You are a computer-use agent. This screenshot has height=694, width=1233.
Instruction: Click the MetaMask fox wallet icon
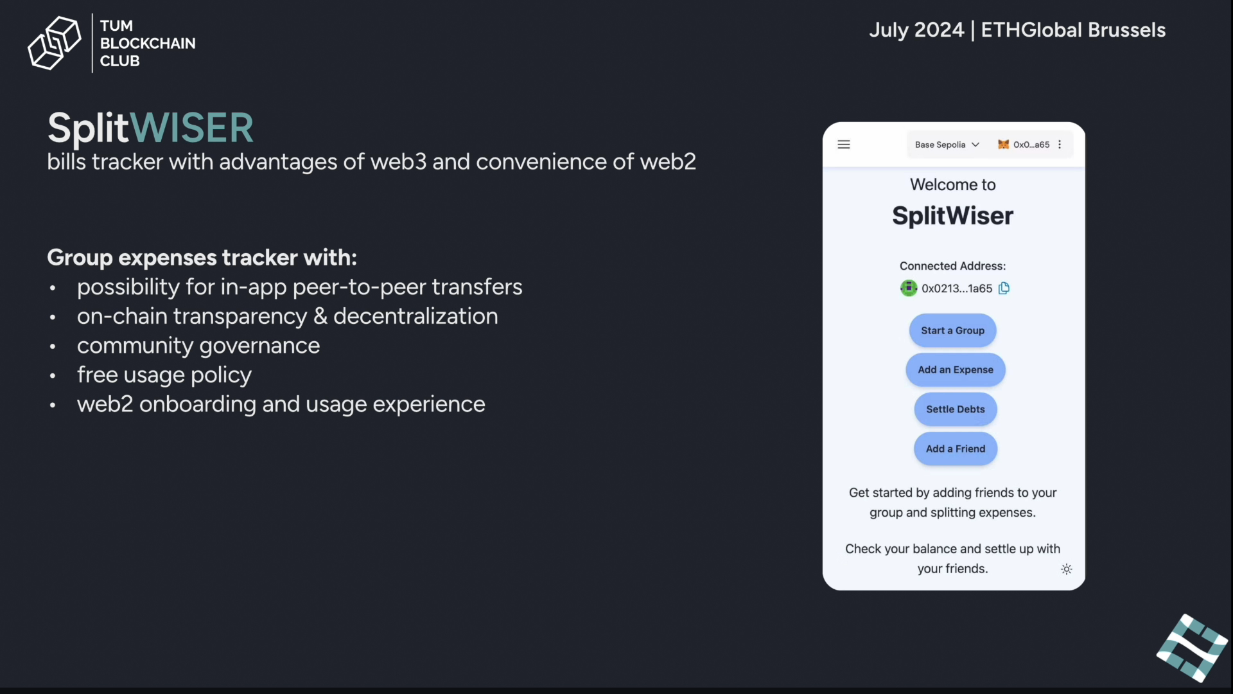click(x=1003, y=145)
